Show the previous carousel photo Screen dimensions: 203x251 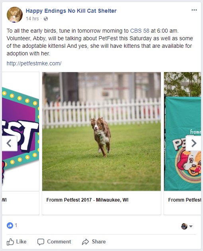tap(9, 143)
